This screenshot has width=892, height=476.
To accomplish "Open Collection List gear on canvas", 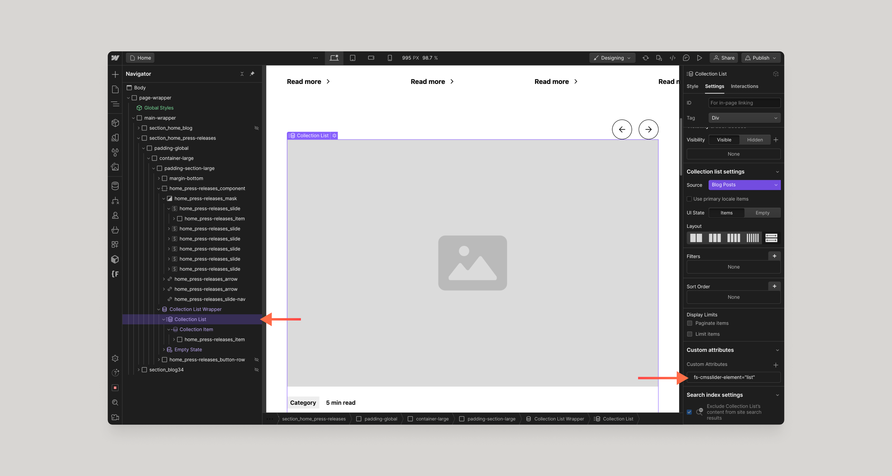I will click(334, 136).
